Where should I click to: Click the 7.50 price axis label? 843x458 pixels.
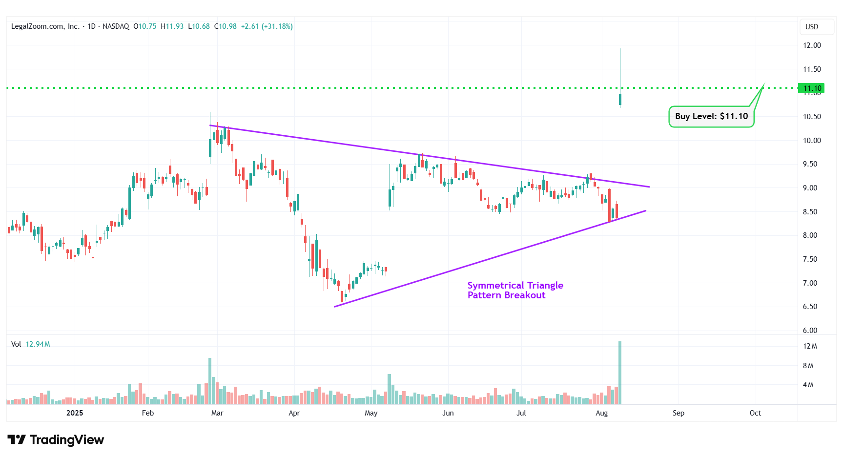(810, 259)
